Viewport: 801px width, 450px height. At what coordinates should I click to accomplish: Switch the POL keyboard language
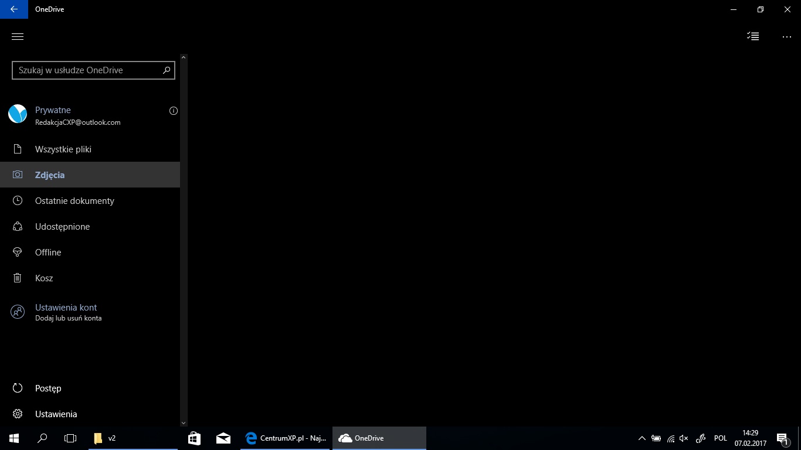click(721, 438)
